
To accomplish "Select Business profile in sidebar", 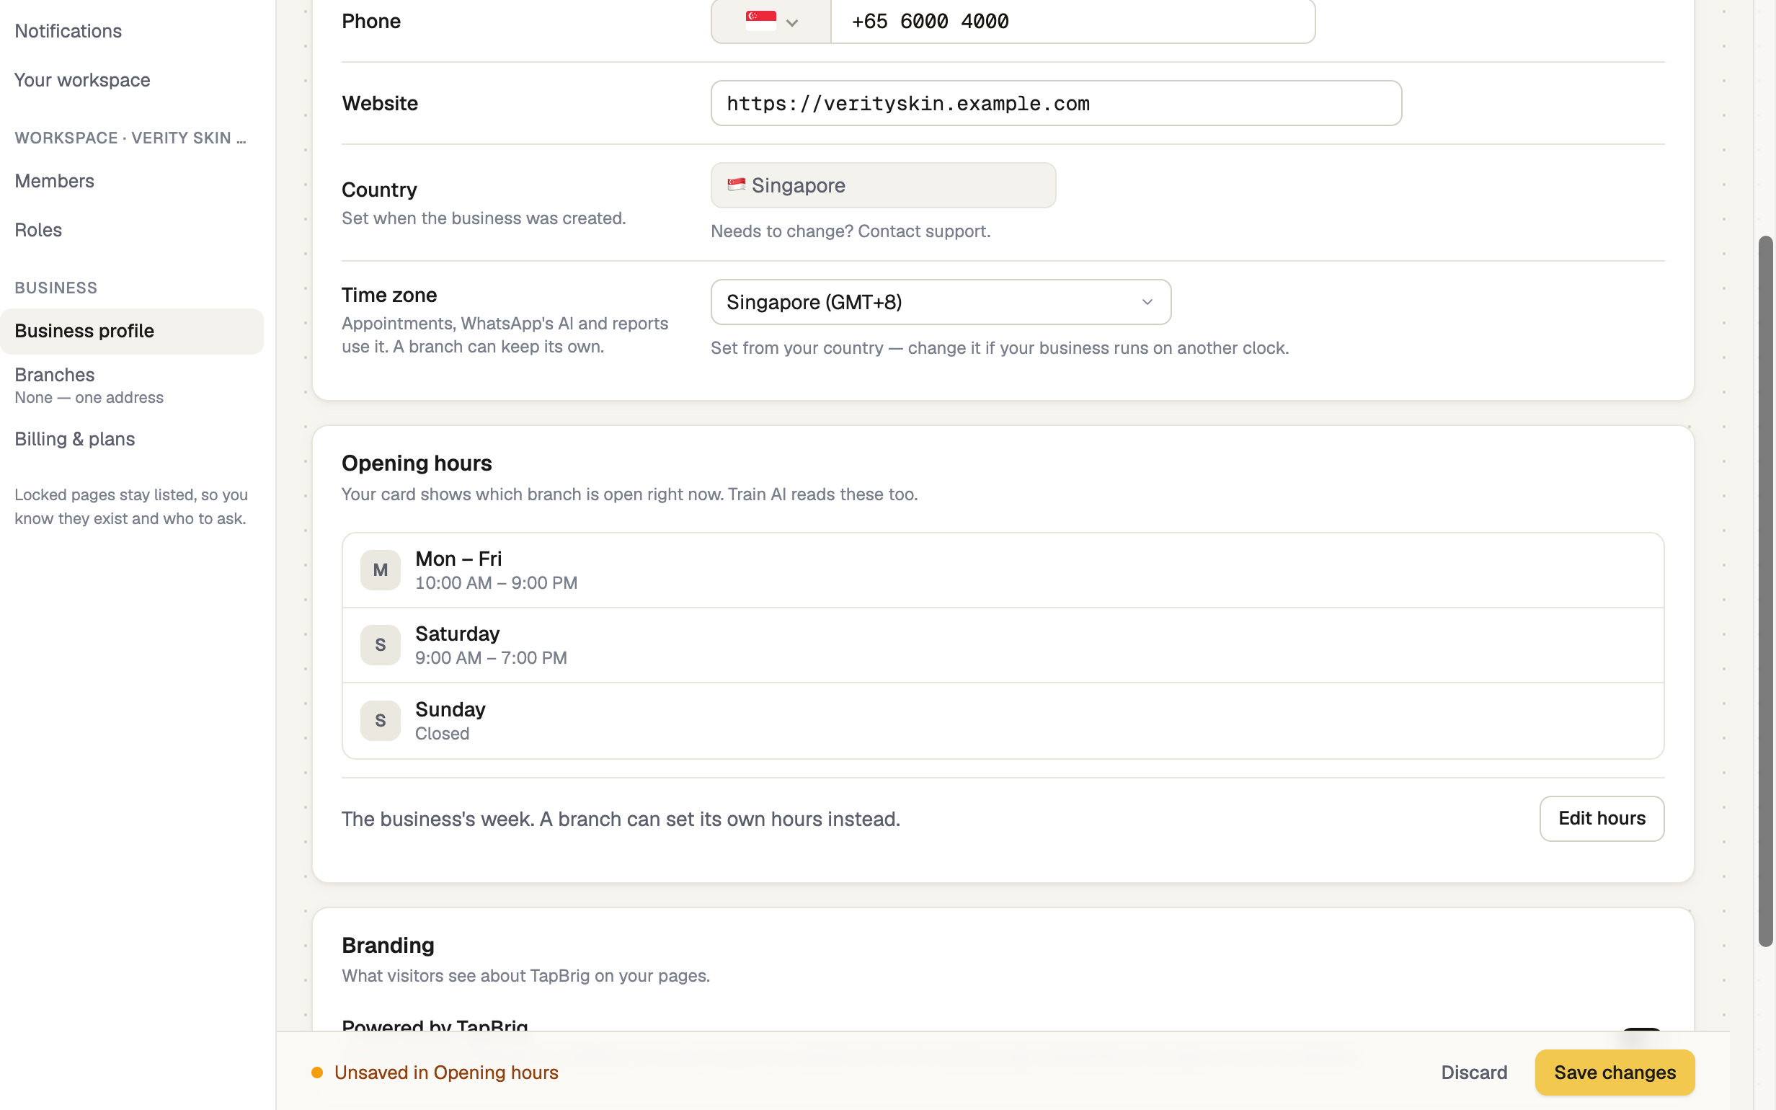I will coord(132,331).
